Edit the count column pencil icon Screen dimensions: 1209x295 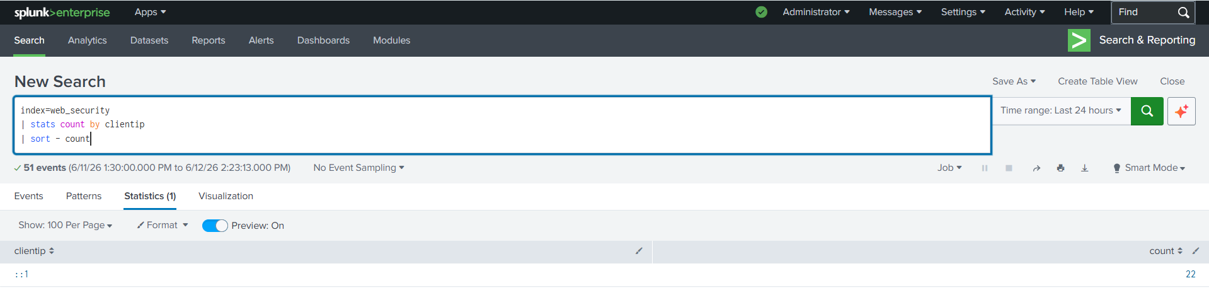point(1196,251)
